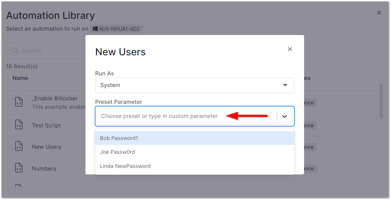This screenshot has width=391, height=200.
Task: Click the Name column header
Action: 20,78
